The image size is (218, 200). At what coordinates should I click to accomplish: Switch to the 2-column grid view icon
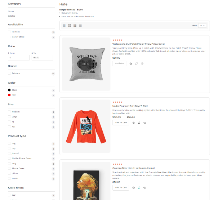click(x=70, y=26)
